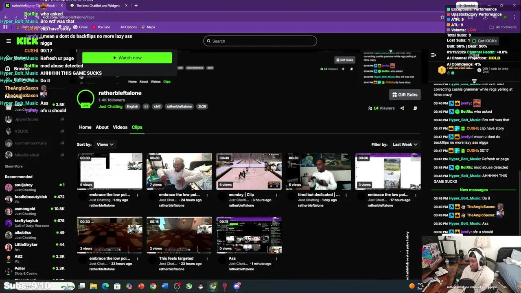Open options menu for This feels targeted clip
This screenshot has width=521, height=293.
[x=207, y=259]
